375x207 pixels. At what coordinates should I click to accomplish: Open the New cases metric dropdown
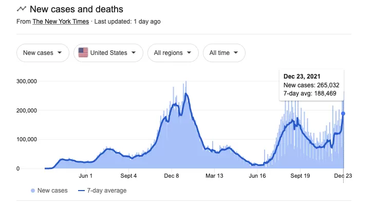tap(43, 53)
